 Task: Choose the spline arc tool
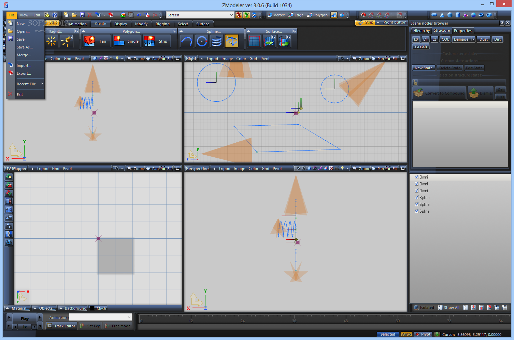tap(186, 41)
